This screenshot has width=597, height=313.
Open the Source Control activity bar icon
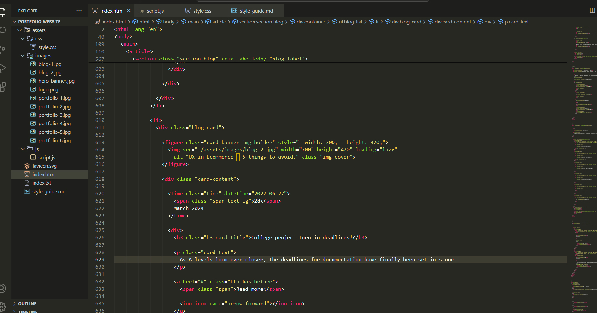point(2,49)
